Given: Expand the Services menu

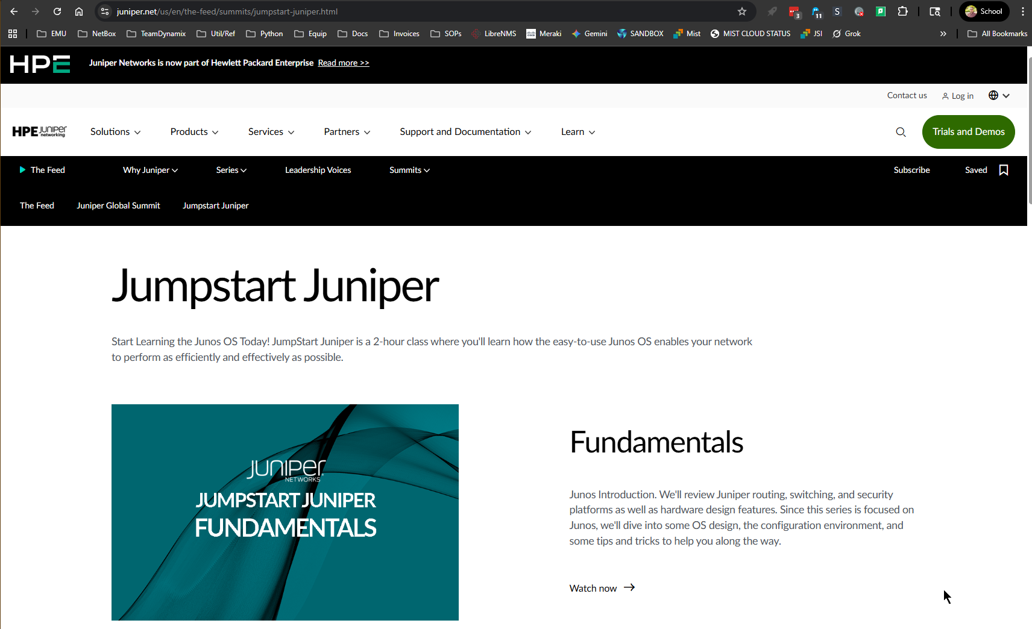Looking at the screenshot, I should [271, 132].
